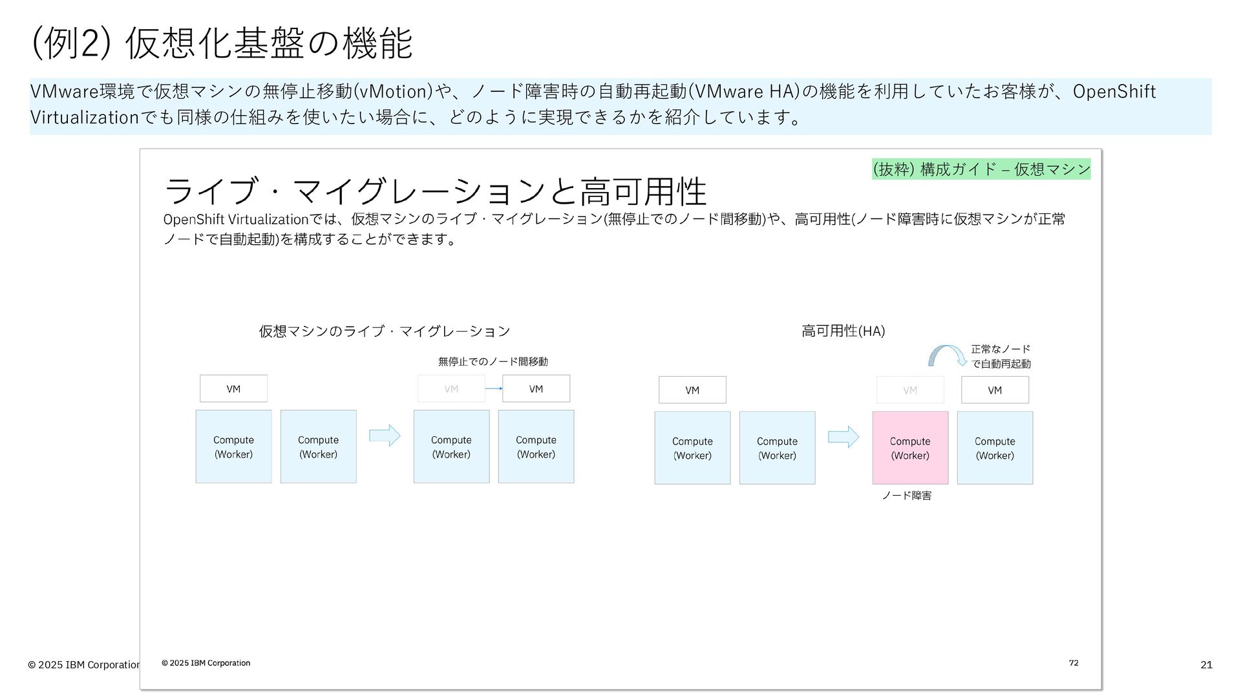1241x698 pixels.
Task: Click the outer slide page number 21
Action: (1205, 664)
